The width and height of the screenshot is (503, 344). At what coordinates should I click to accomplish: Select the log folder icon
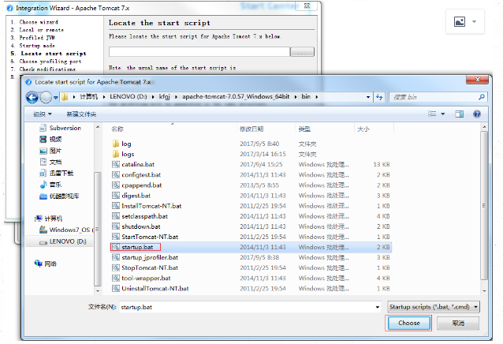pos(115,144)
